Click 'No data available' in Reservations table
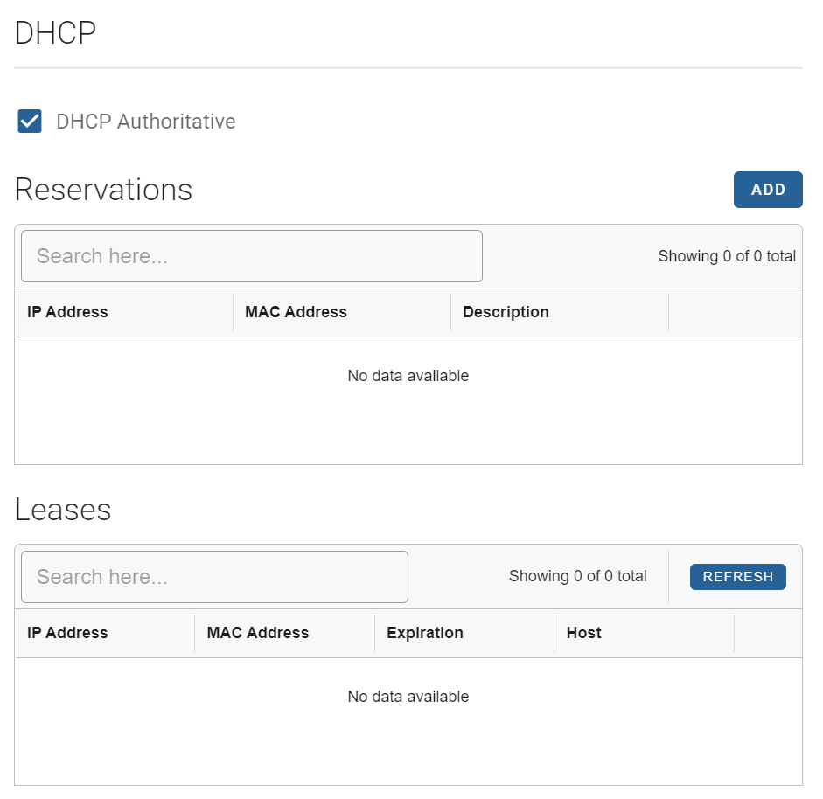Image resolution: width=823 pixels, height=799 pixels. [x=408, y=375]
